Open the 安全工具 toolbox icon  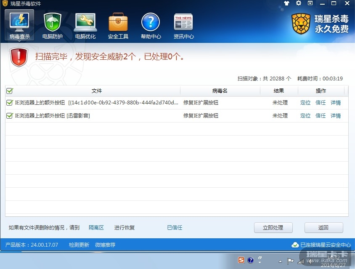(118, 25)
